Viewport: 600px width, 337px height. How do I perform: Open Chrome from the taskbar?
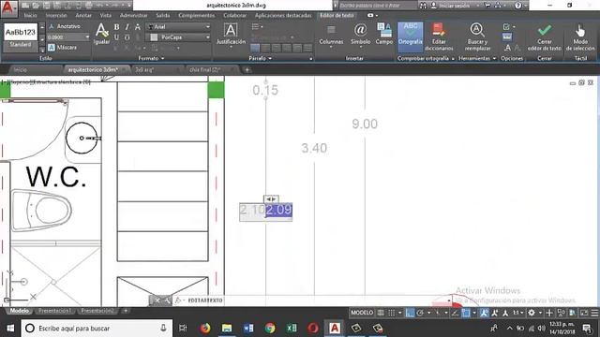[x=270, y=328]
